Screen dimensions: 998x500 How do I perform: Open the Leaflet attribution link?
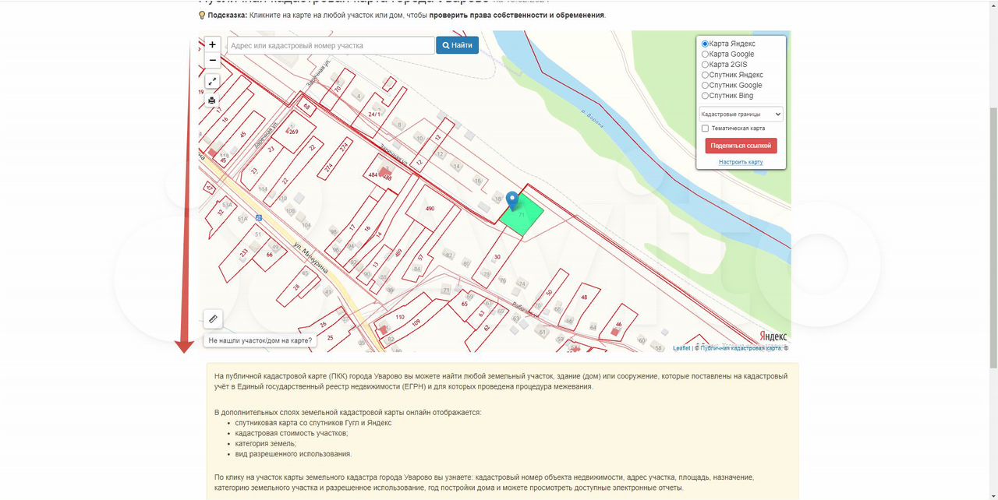[x=681, y=348]
